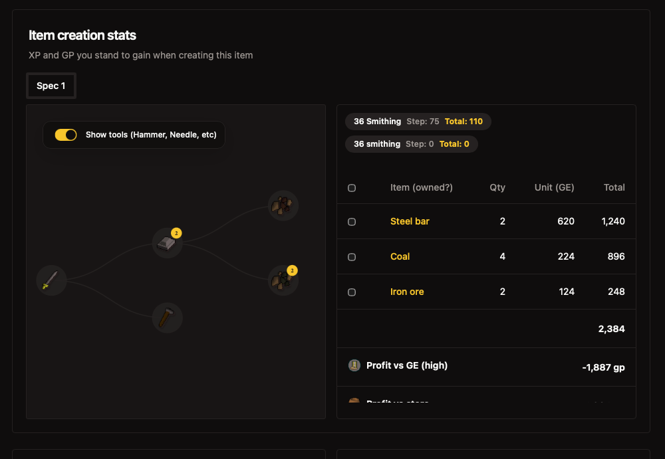The height and width of the screenshot is (459, 665).
Task: Open the Iron ore item link
Action: click(x=407, y=292)
